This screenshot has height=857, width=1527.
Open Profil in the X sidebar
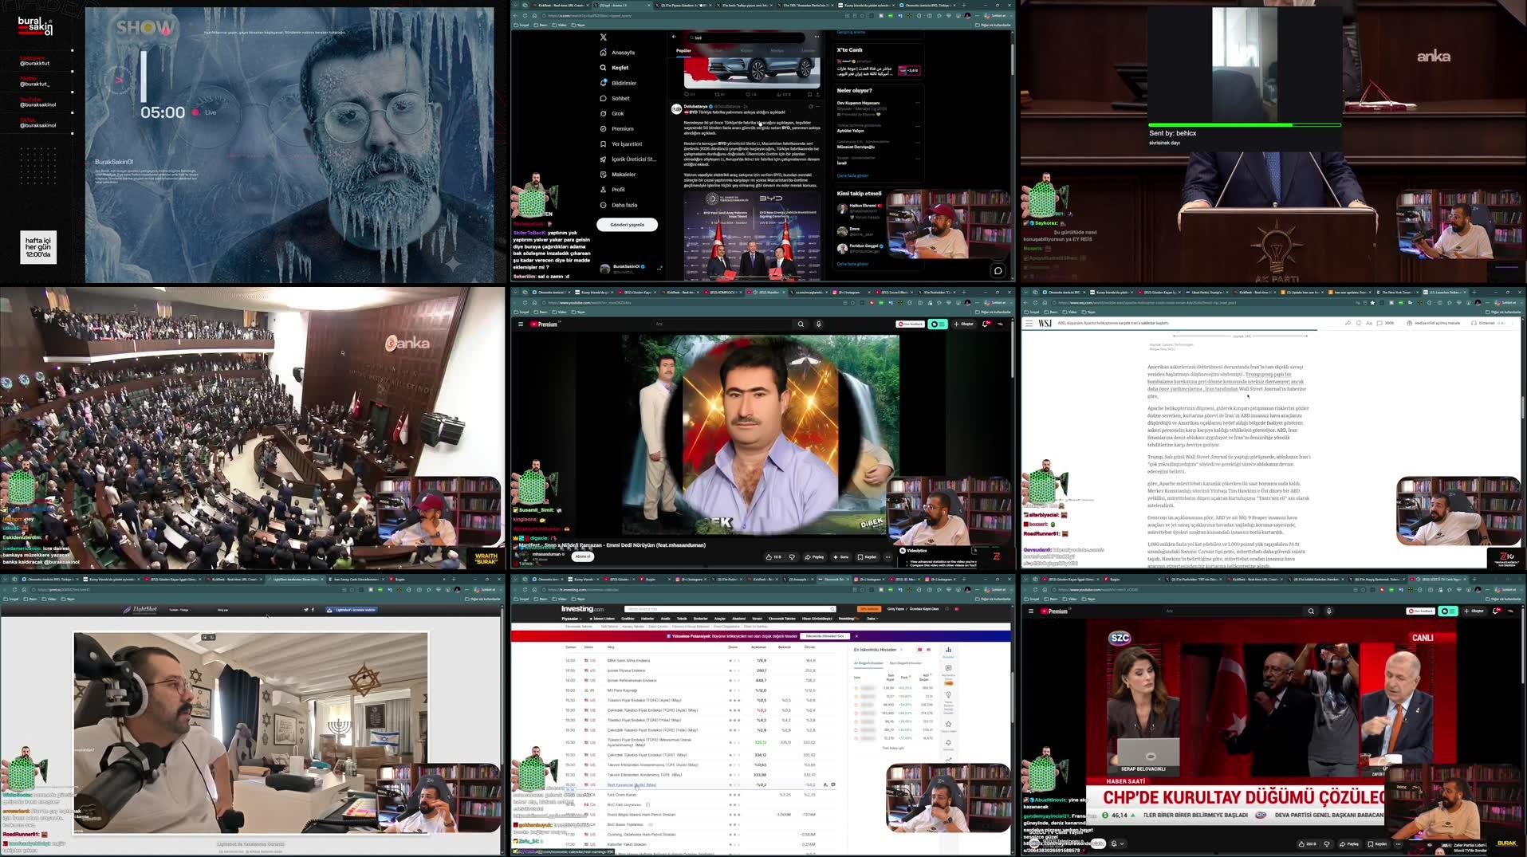tap(612, 190)
